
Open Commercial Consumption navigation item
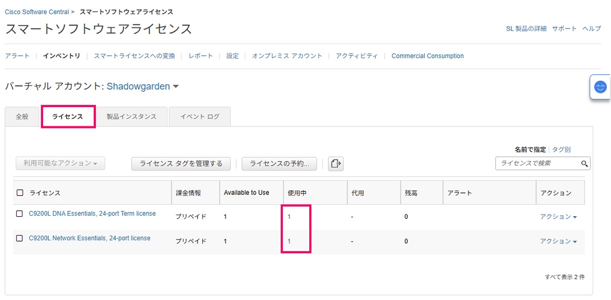point(427,56)
